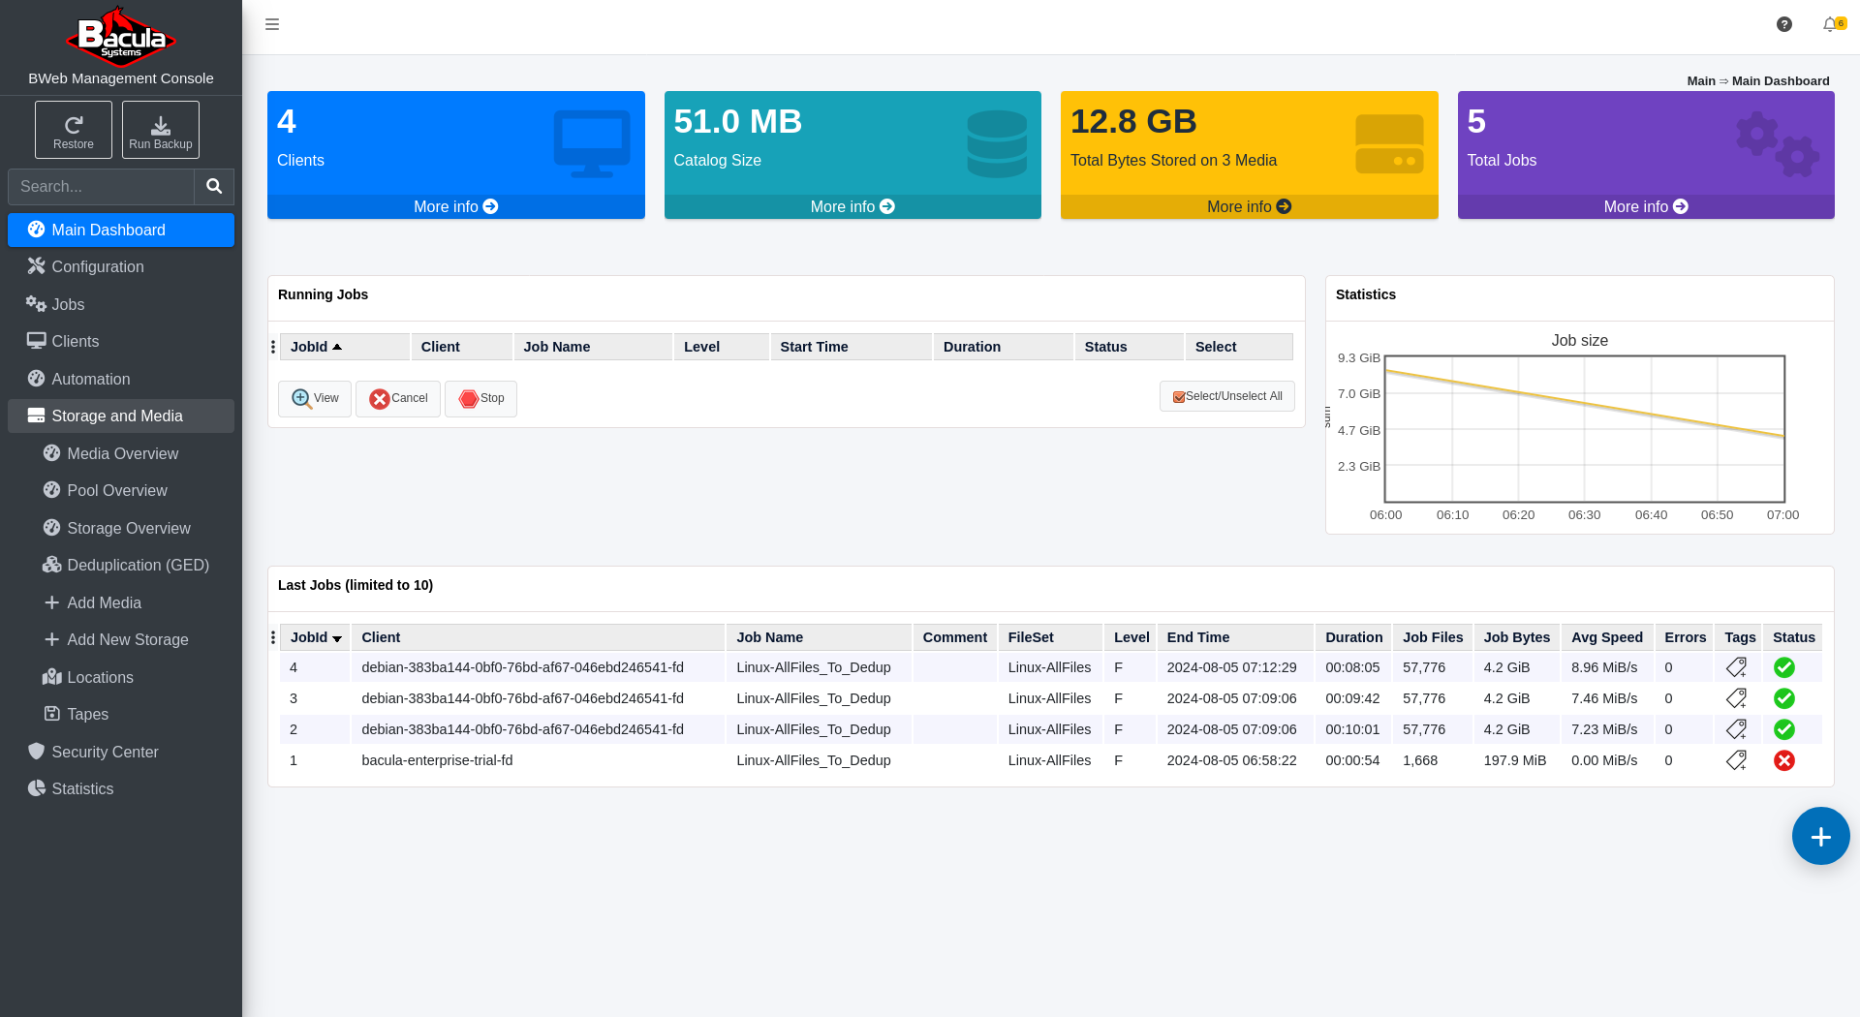Sort Last Jobs by Job Bytes

point(1517,637)
